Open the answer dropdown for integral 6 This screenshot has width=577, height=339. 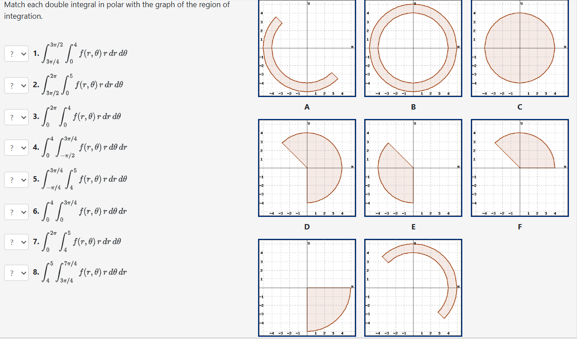tap(16, 212)
